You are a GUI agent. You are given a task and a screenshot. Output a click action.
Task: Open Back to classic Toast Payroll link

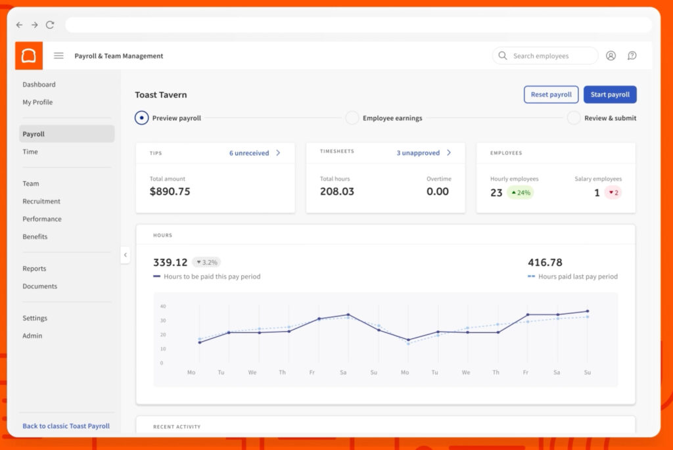pyautogui.click(x=66, y=426)
